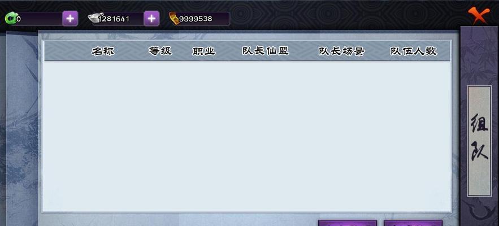Click the 职业 column header

(x=203, y=51)
